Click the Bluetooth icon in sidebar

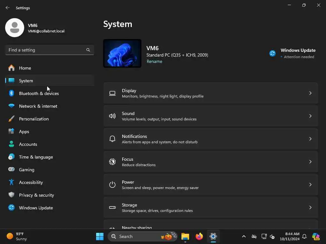coord(11,93)
